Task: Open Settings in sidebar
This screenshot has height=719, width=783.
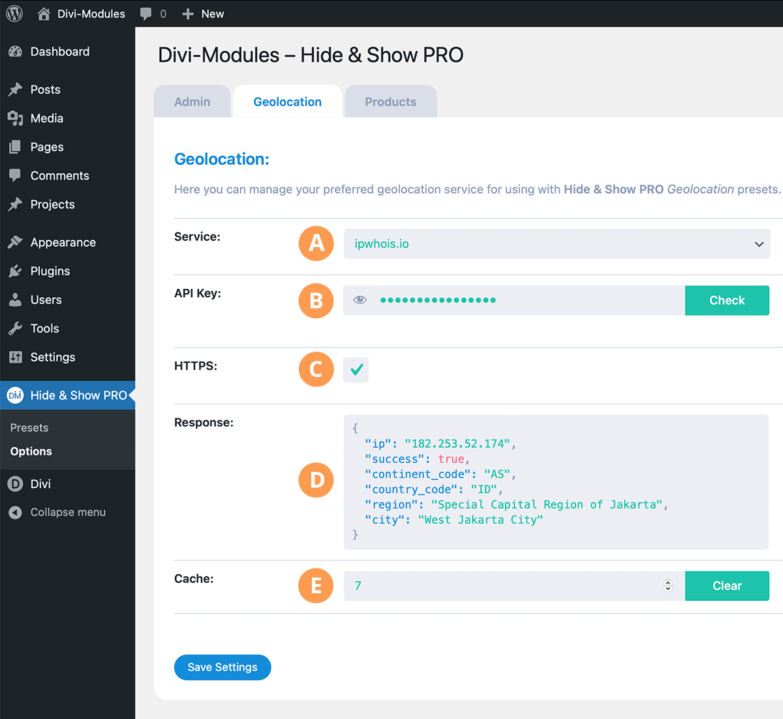Action: coord(52,357)
